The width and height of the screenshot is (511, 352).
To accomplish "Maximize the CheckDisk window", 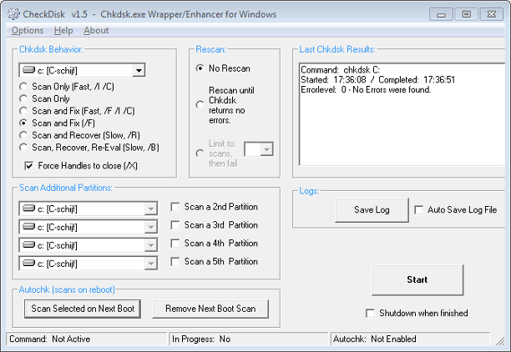I will click(x=467, y=14).
